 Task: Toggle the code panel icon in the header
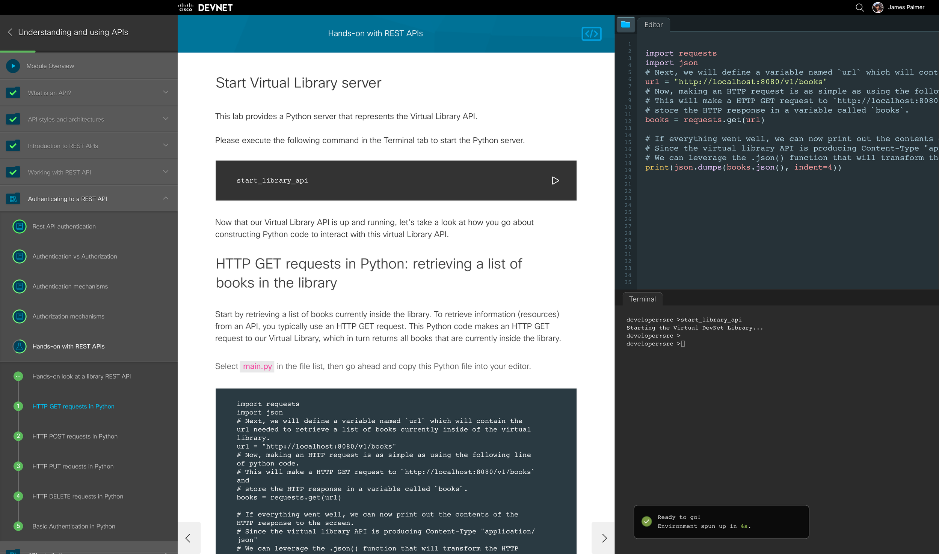point(591,34)
